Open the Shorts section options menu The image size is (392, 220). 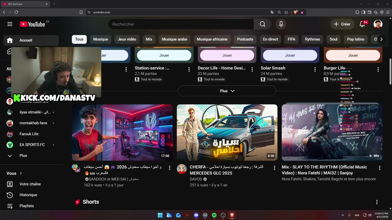click(377, 202)
